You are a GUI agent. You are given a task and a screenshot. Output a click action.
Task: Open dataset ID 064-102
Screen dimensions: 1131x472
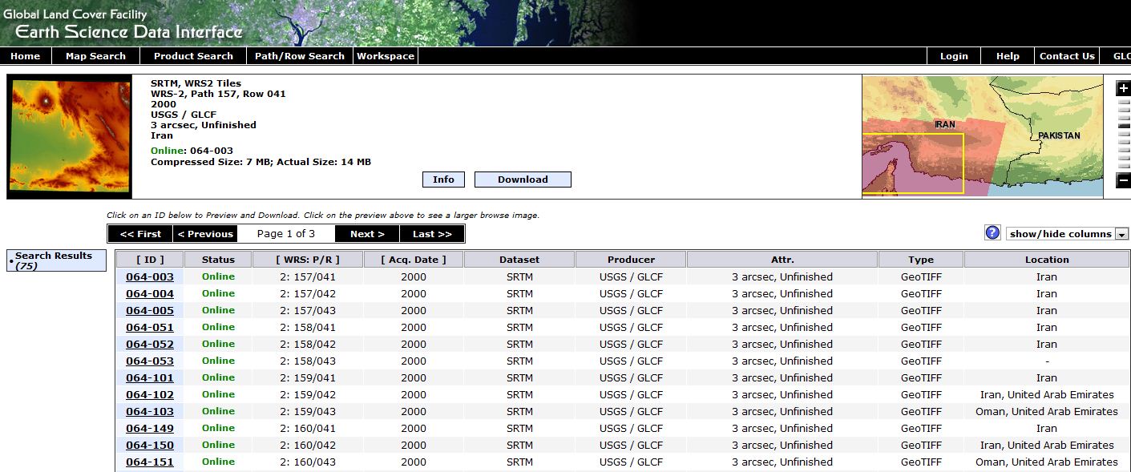point(150,394)
